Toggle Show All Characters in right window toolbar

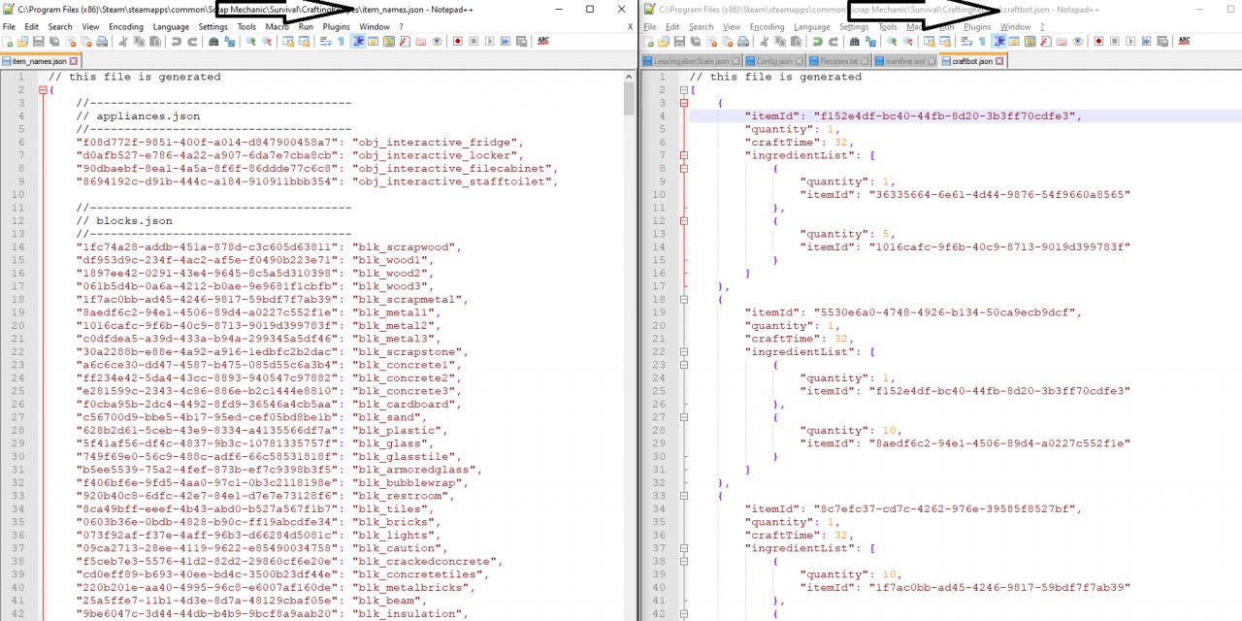coord(982,42)
